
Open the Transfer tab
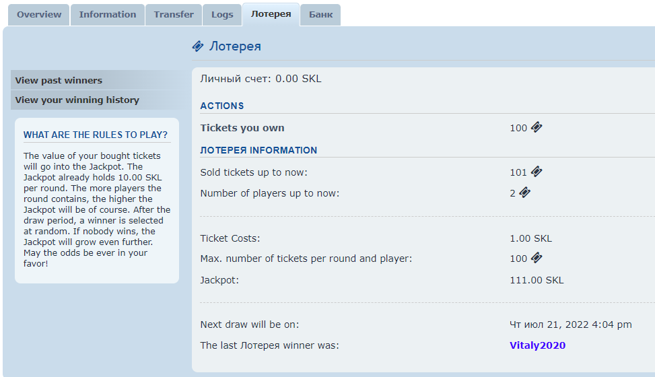pyautogui.click(x=174, y=14)
